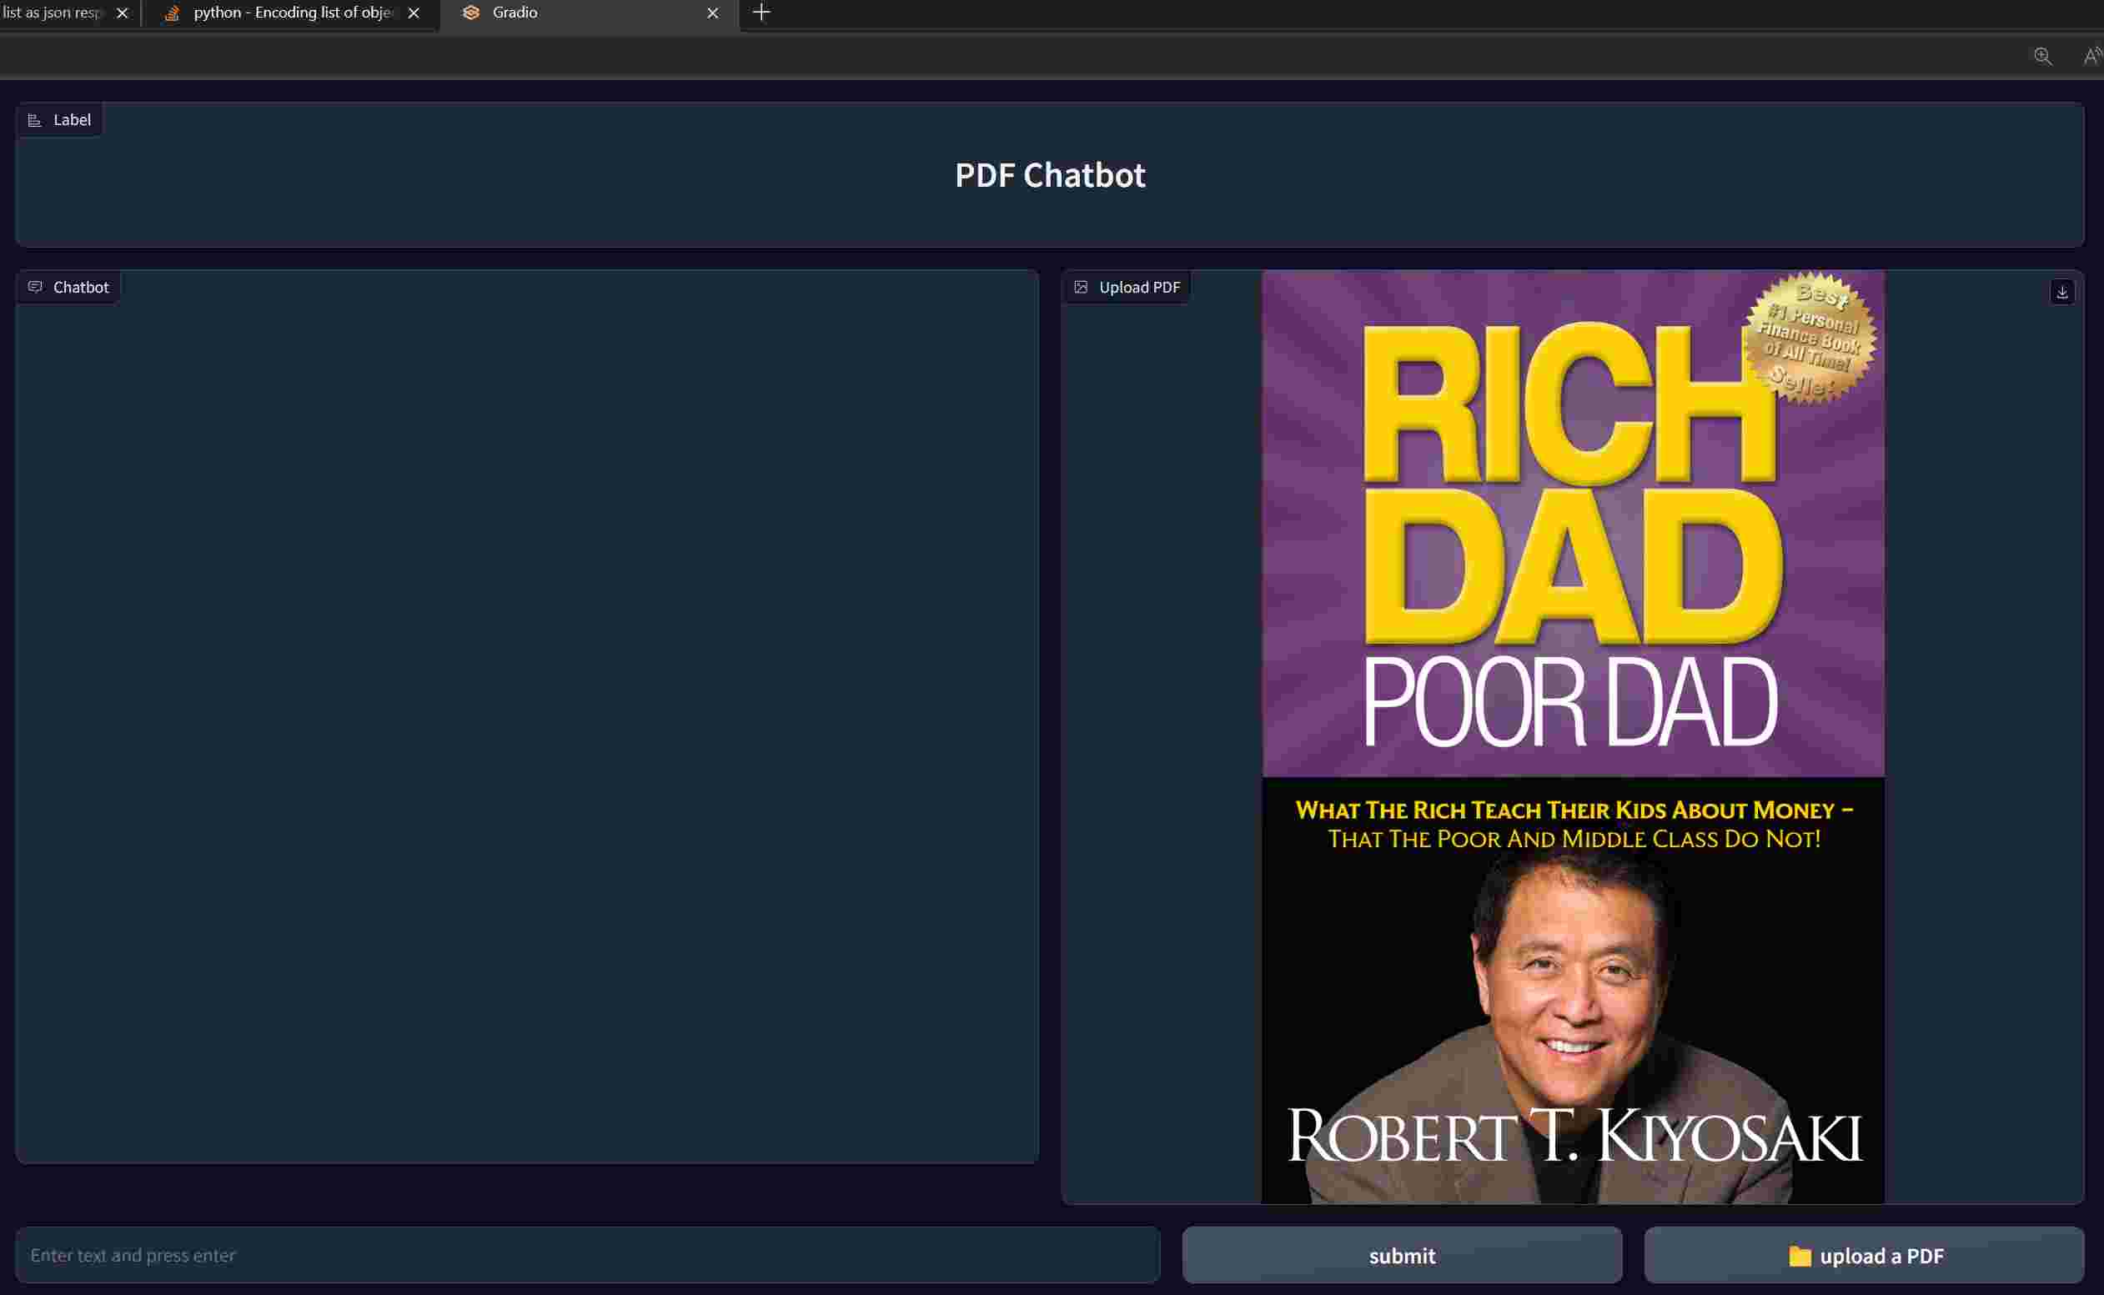Close the Gradio tab
Screen dimensions: 2104x1295
tap(712, 13)
